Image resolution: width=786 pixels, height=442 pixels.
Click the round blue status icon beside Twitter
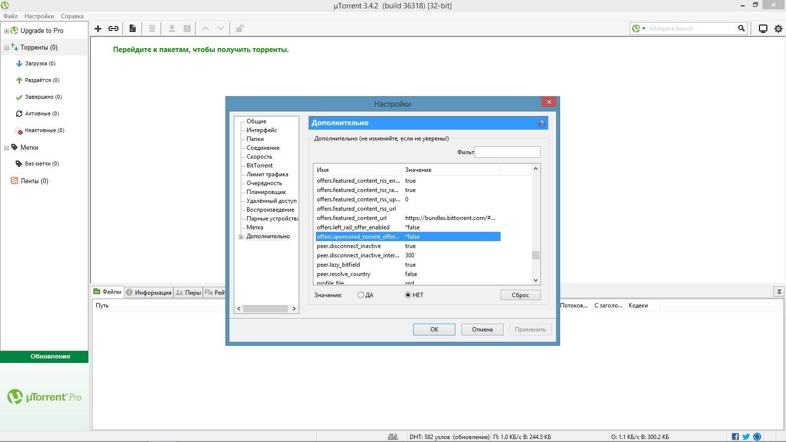click(x=757, y=437)
